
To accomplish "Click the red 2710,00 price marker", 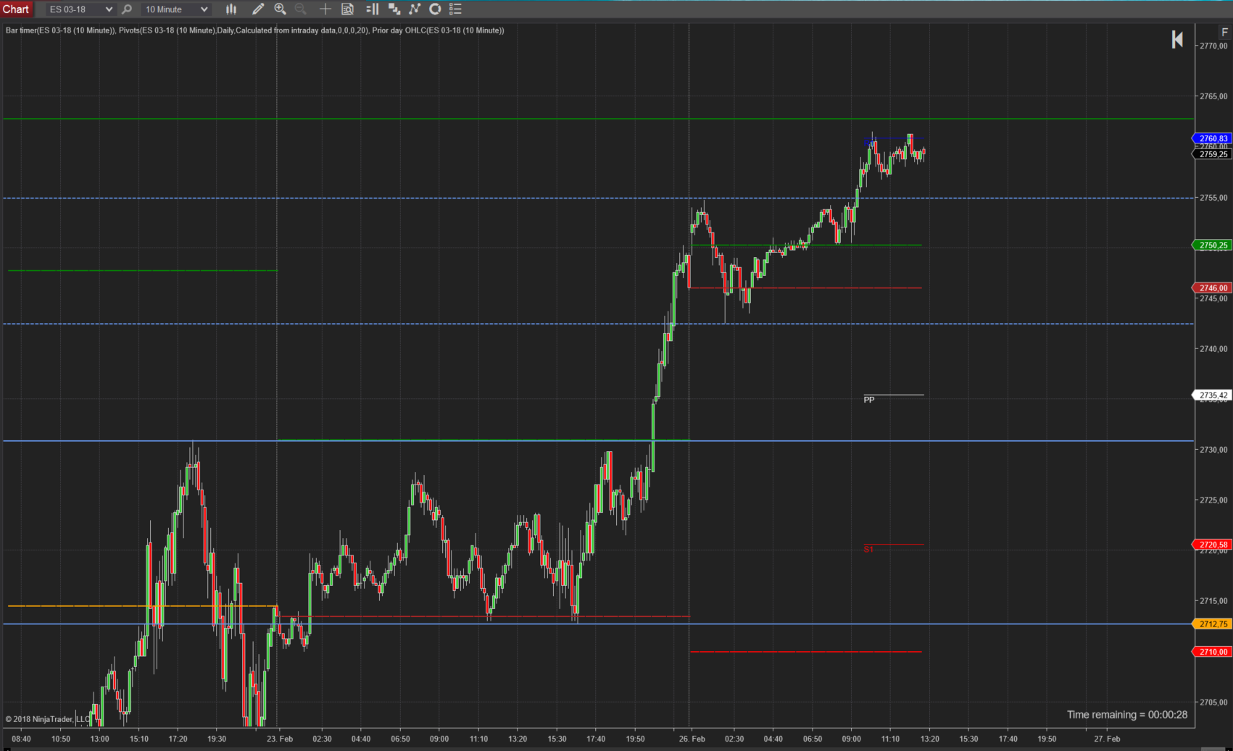I will pos(1212,652).
